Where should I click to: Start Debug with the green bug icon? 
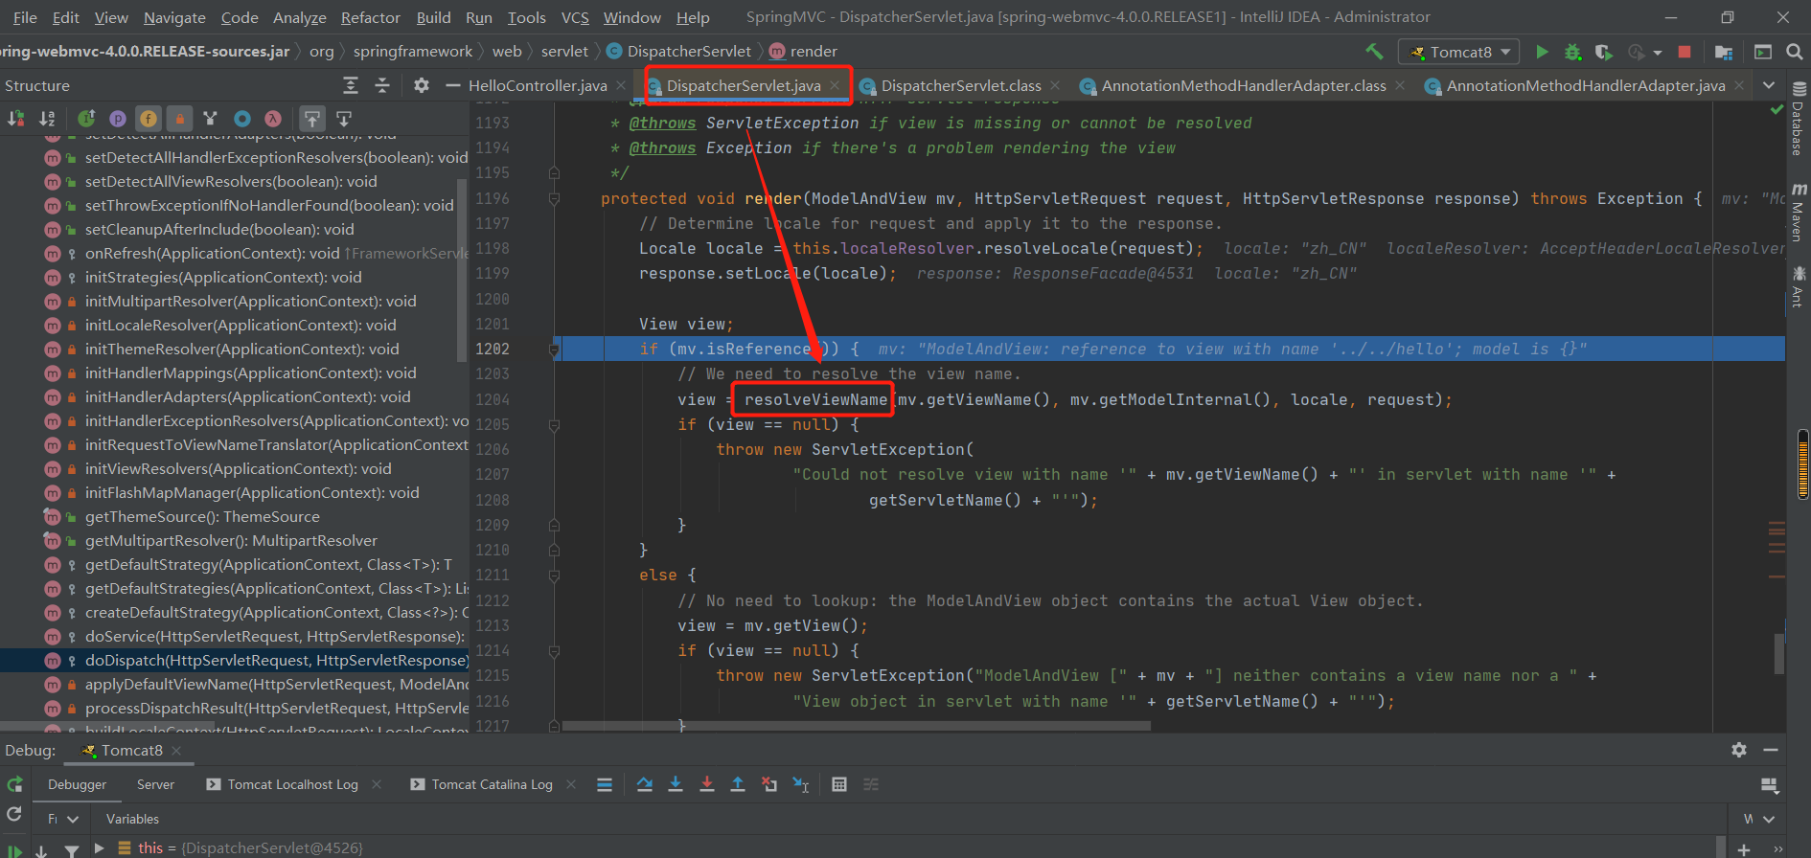[1572, 52]
